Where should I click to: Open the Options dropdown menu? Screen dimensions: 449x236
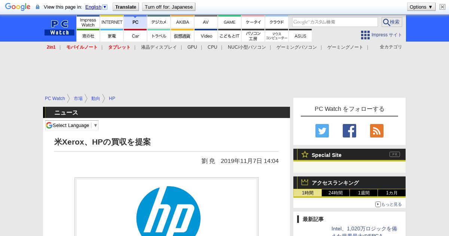421,7
